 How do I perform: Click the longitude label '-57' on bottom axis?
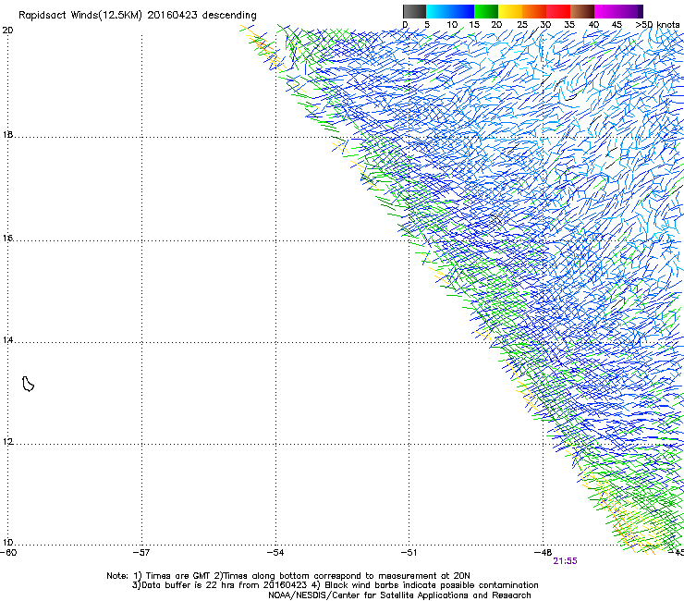click(141, 553)
